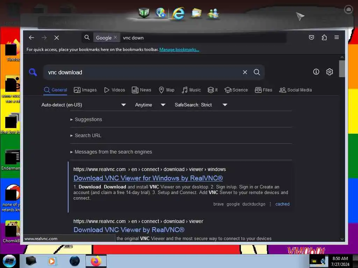Switch to the It tab
Viewport: 358px width, 268px height.
[x=213, y=90]
